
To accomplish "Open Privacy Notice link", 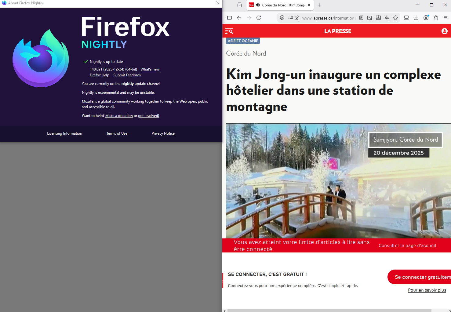I will click(x=163, y=133).
